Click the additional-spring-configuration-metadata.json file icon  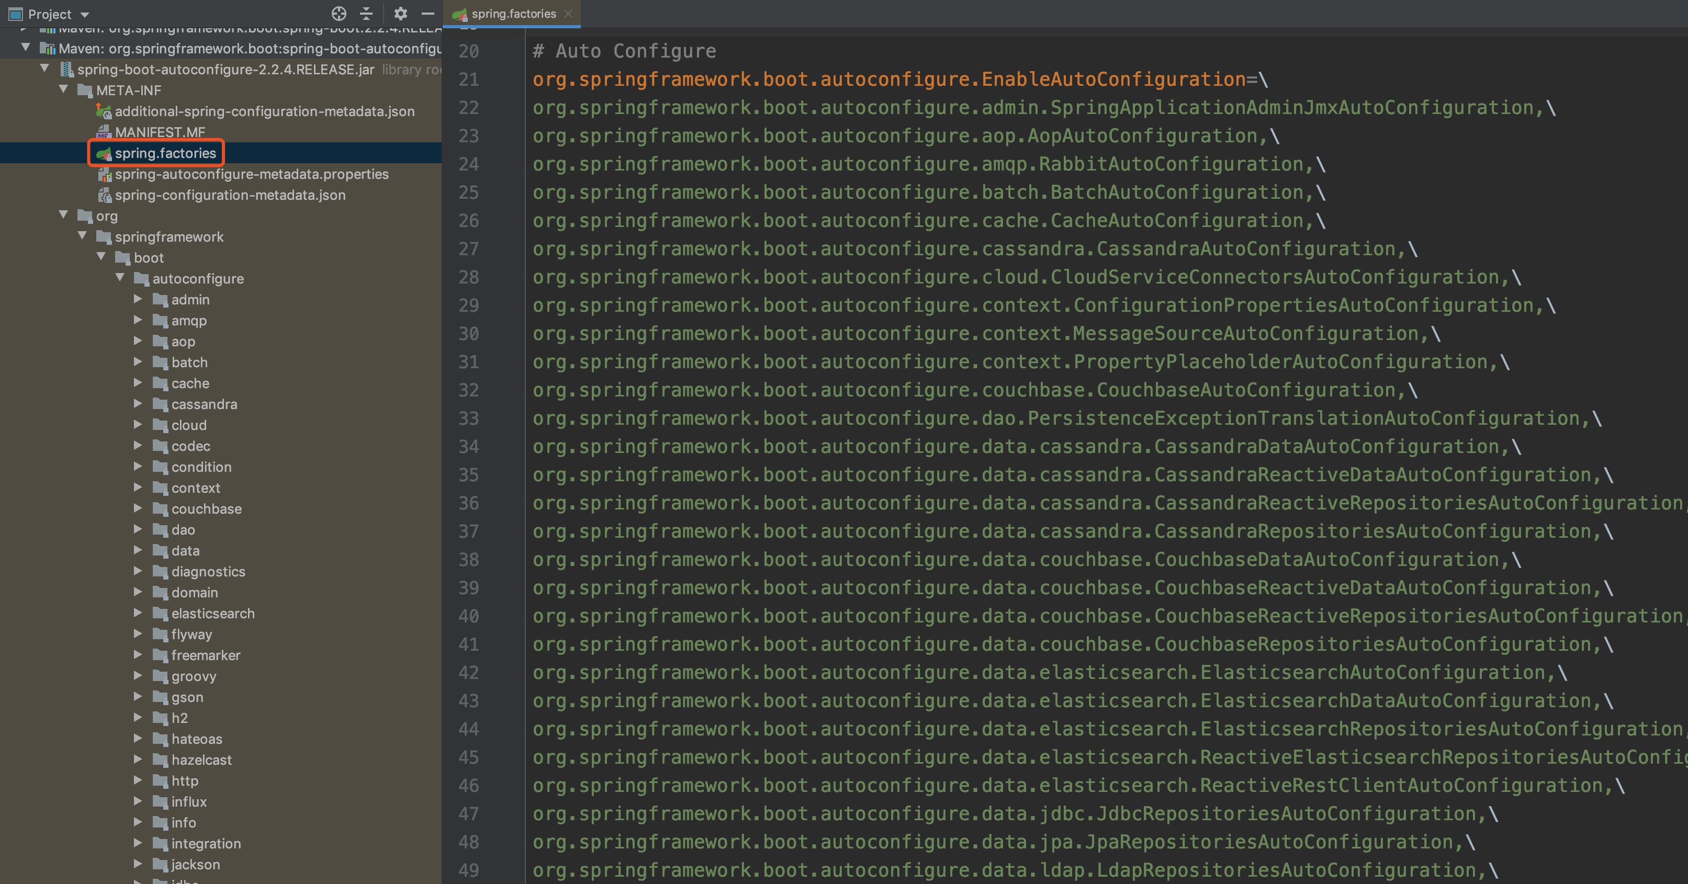pyautogui.click(x=104, y=111)
